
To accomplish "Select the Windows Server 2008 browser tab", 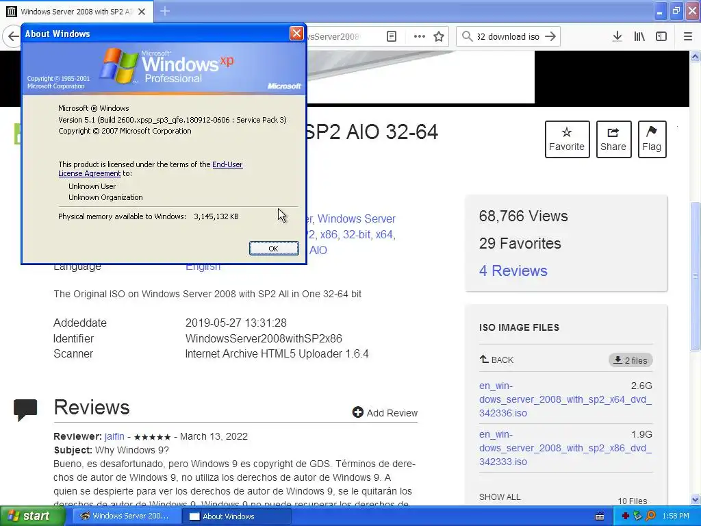I will coord(77,12).
